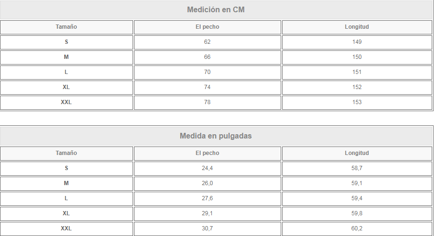Select chest value 62 for size S
This screenshot has height=236, width=435.
pyautogui.click(x=207, y=42)
